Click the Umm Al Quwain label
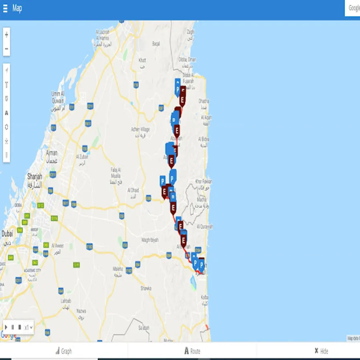Screen dimensions: 360x360 coord(58,101)
